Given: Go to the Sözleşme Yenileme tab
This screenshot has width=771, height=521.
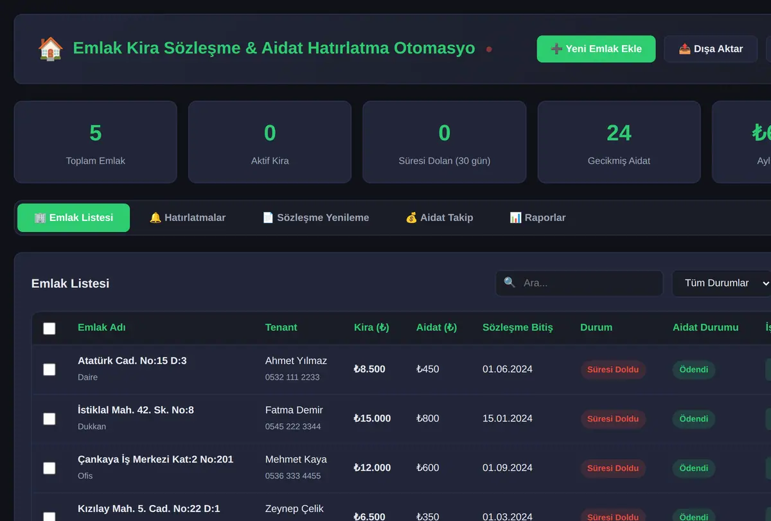Looking at the screenshot, I should 315,218.
